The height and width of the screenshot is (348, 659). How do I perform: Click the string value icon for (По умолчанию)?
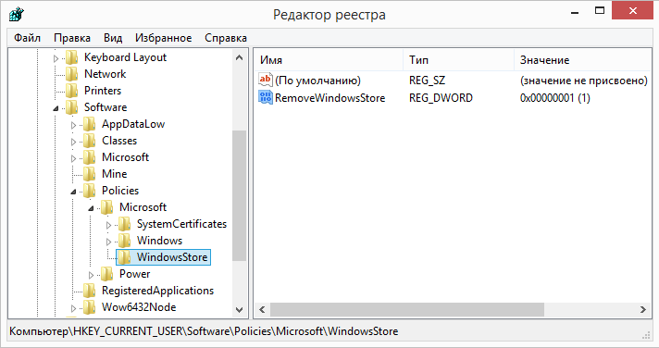click(266, 80)
